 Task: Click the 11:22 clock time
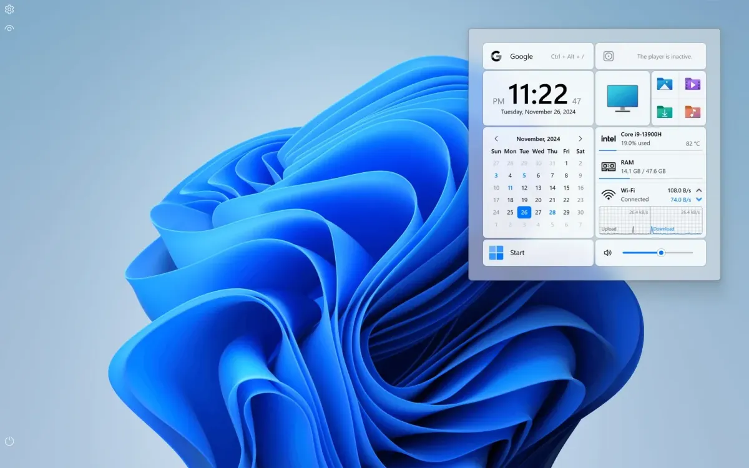538,94
